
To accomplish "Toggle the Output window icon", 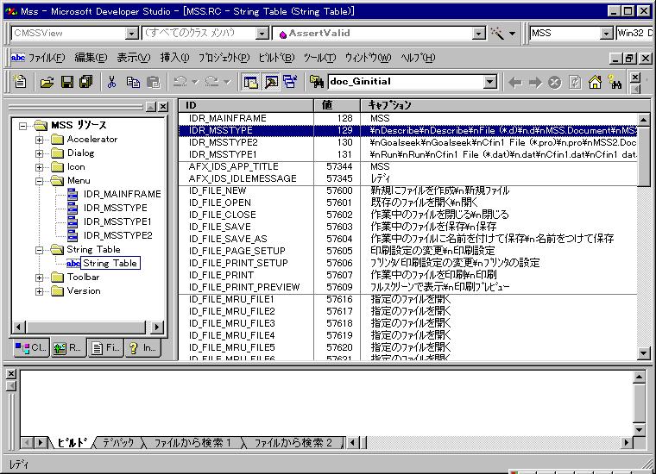I will pyautogui.click(x=271, y=82).
